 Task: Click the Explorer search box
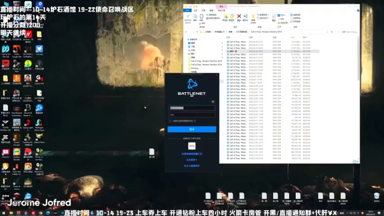pyautogui.click(x=348, y=32)
